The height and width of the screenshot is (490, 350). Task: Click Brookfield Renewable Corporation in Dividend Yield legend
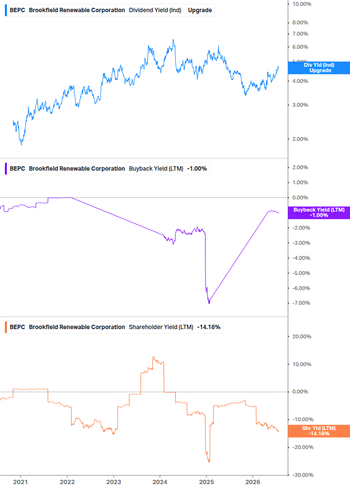coord(77,10)
